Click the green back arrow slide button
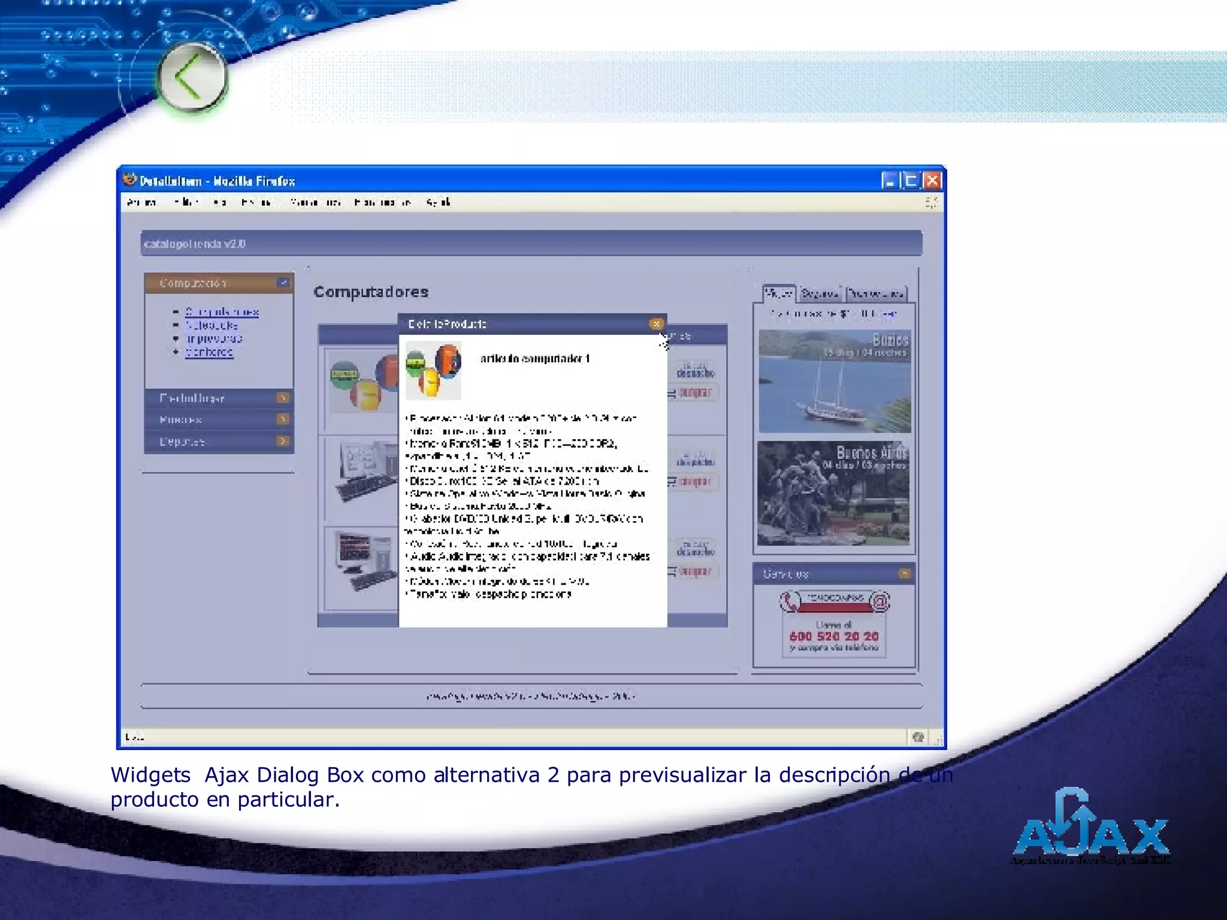1227x920 pixels. (x=192, y=78)
